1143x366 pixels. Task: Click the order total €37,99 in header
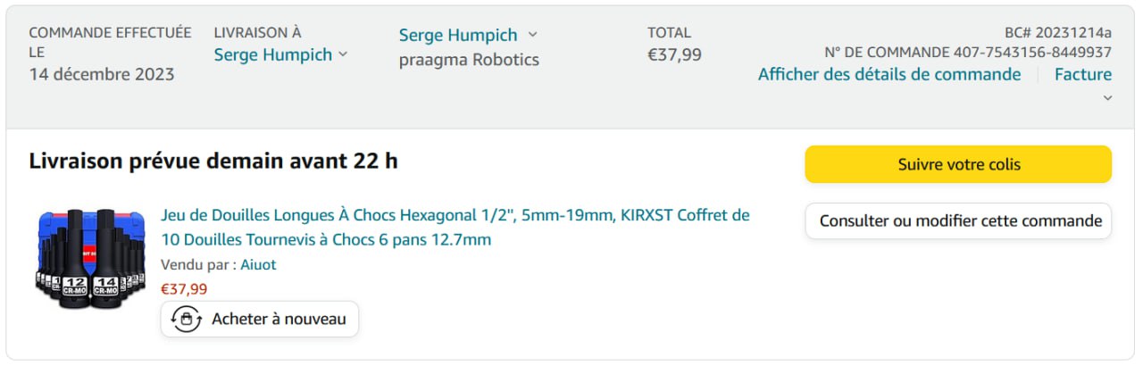674,54
